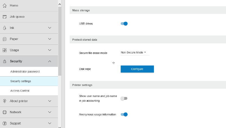This screenshot has height=128, width=226.
Task: Expand the Ink section chevron
Action: [x=50, y=28]
